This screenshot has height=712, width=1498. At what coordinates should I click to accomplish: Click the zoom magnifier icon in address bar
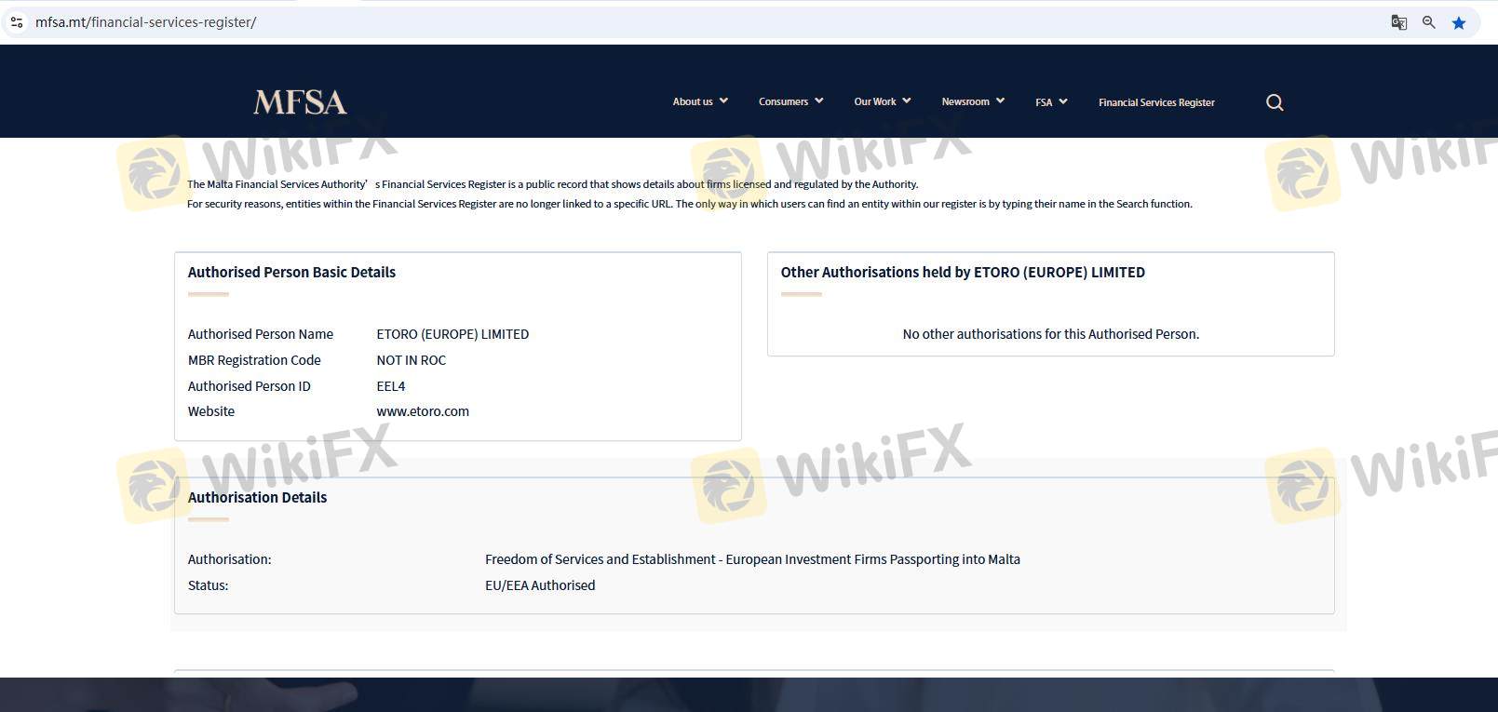pos(1428,22)
